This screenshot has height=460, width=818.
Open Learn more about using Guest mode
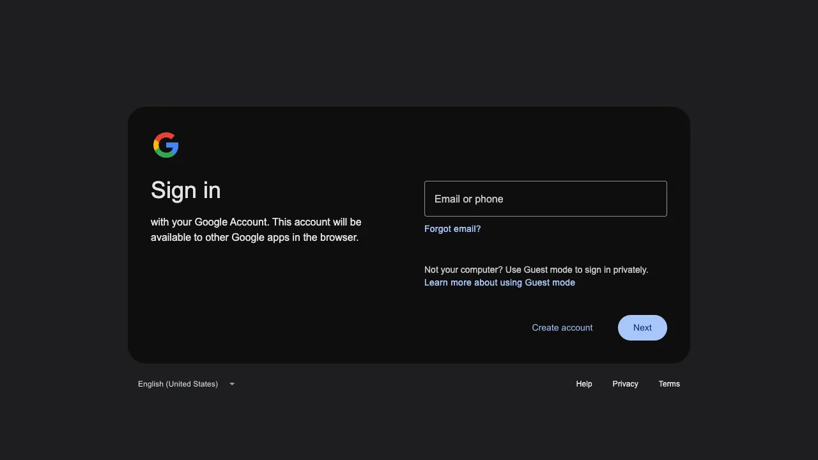click(x=500, y=282)
